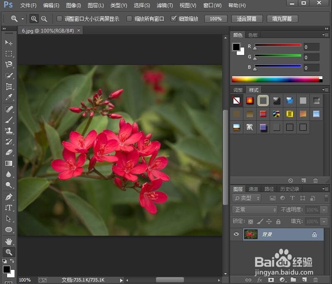Hide the Background layer with eye icon
The image size is (332, 284).
click(236, 234)
